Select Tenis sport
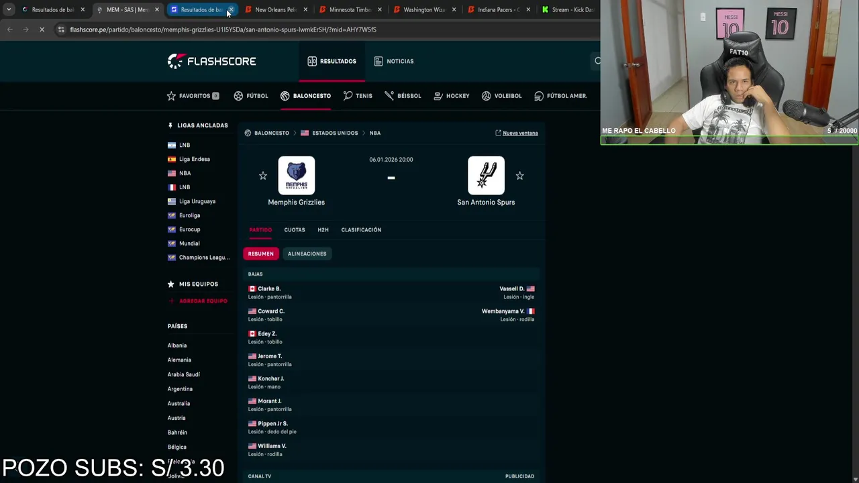Image resolution: width=859 pixels, height=483 pixels. coord(358,96)
